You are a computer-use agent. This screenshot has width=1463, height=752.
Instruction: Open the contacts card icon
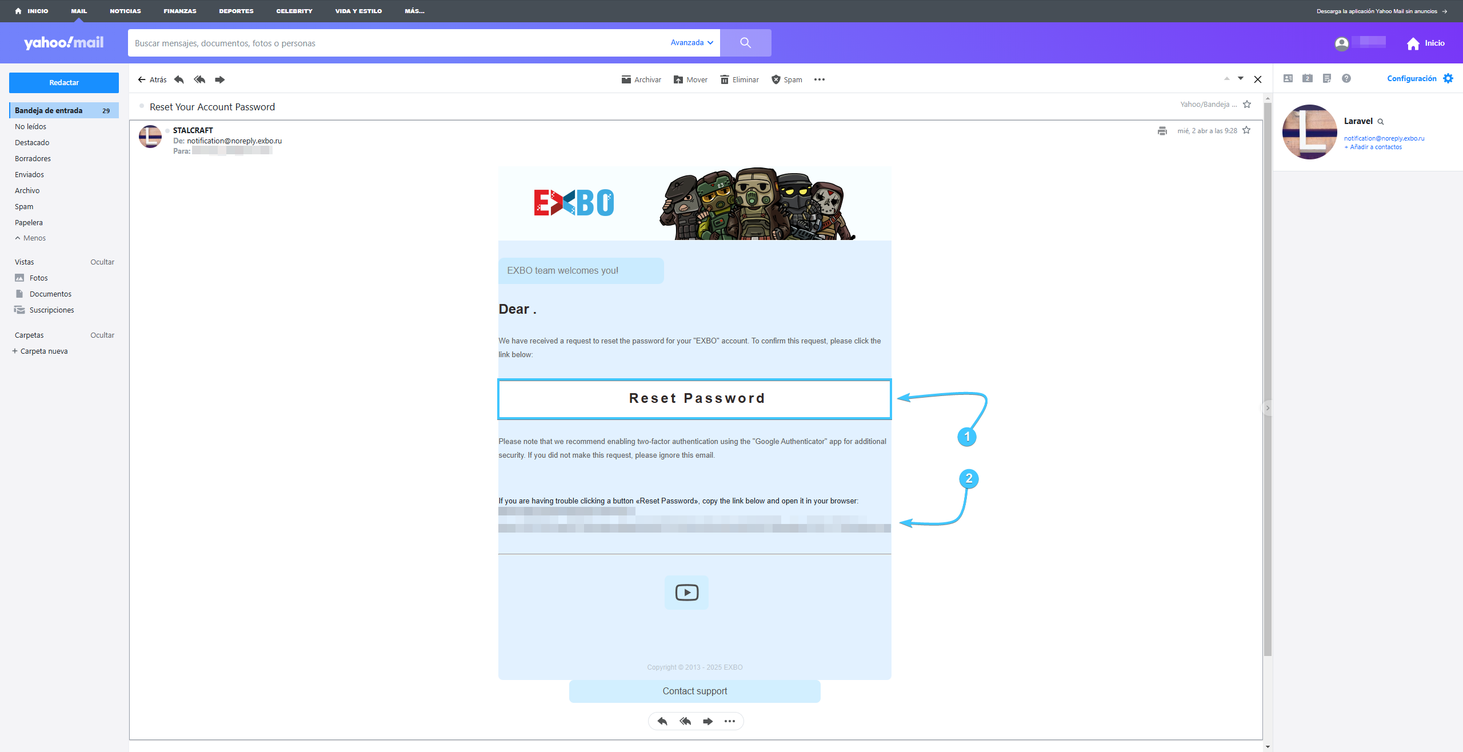pos(1288,78)
